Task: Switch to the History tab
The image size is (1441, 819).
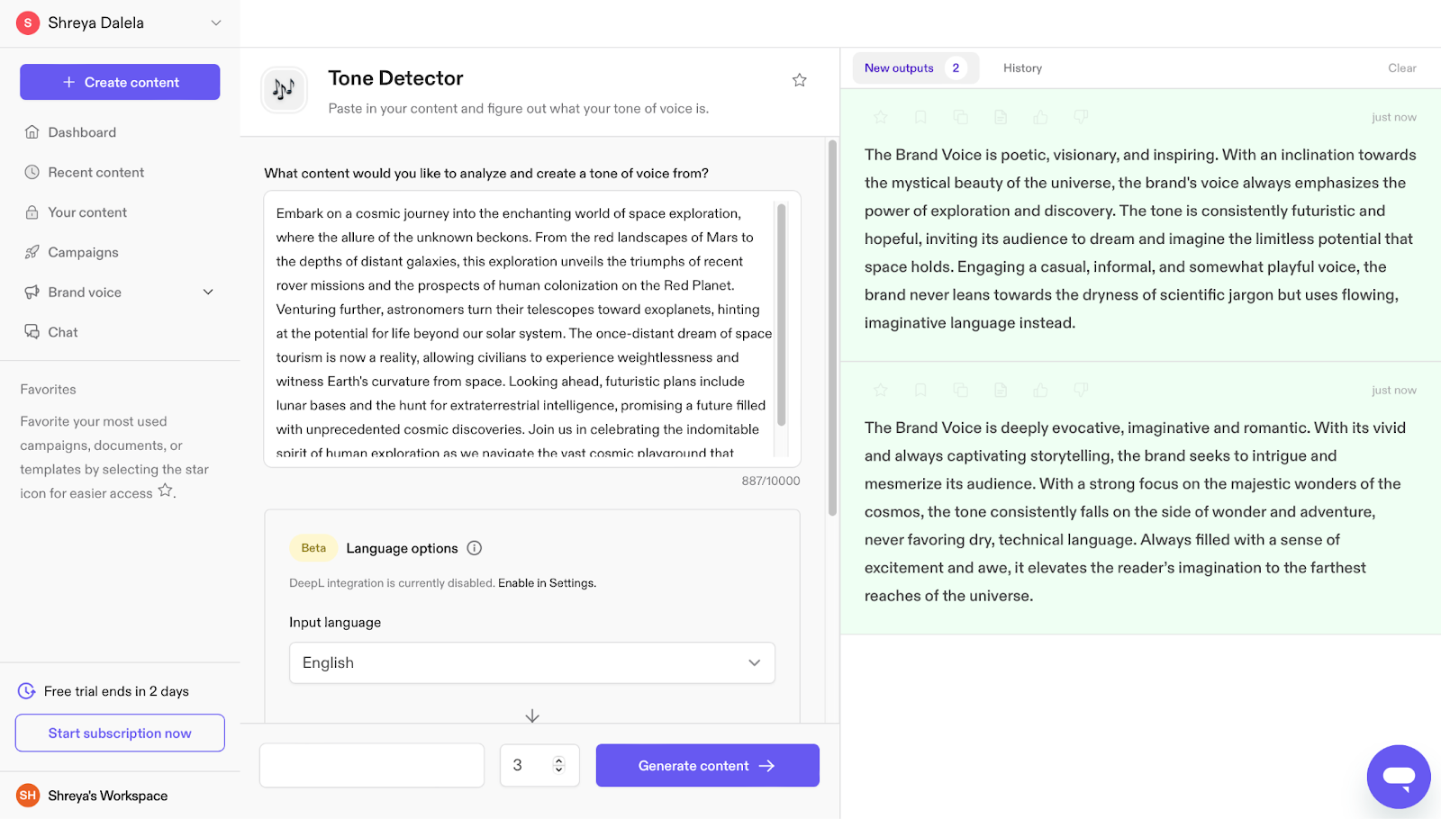Action: click(x=1022, y=68)
